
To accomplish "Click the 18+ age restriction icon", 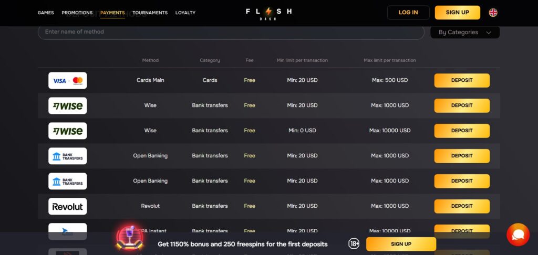I will (x=354, y=244).
